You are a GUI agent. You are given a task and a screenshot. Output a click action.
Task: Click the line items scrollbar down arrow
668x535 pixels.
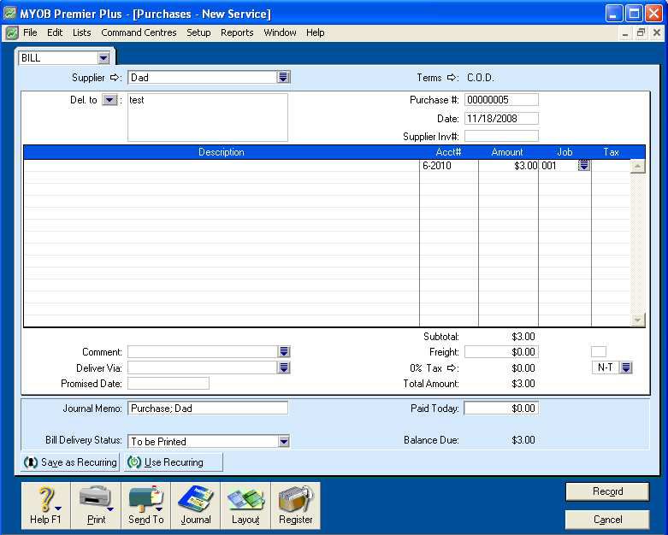(x=637, y=320)
